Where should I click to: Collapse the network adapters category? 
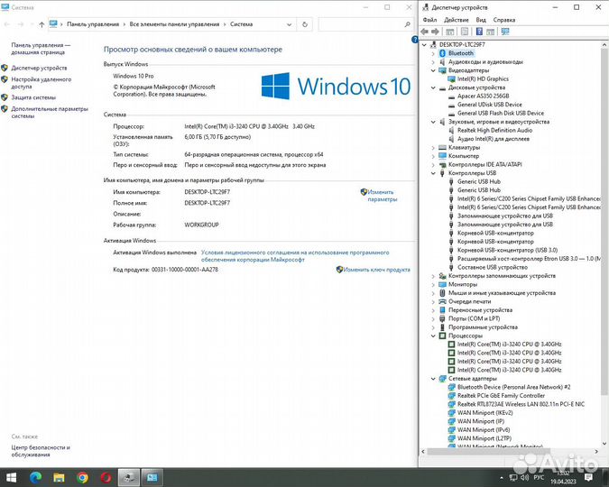coord(433,378)
